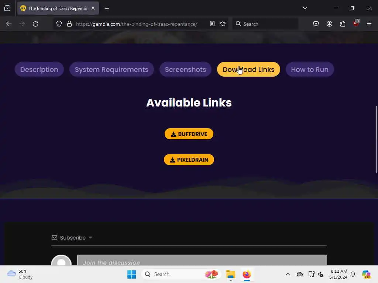Viewport: 378px width, 283px height.
Task: Close the Binding of Isaac tab
Action: coord(93,8)
